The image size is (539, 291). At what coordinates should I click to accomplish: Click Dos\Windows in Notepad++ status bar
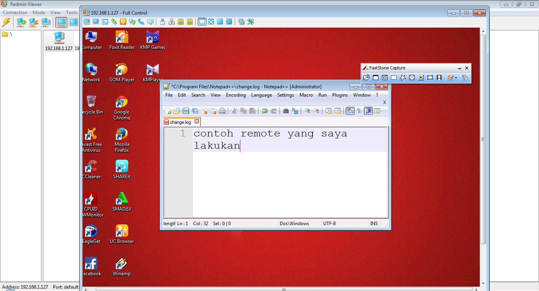coord(299,224)
